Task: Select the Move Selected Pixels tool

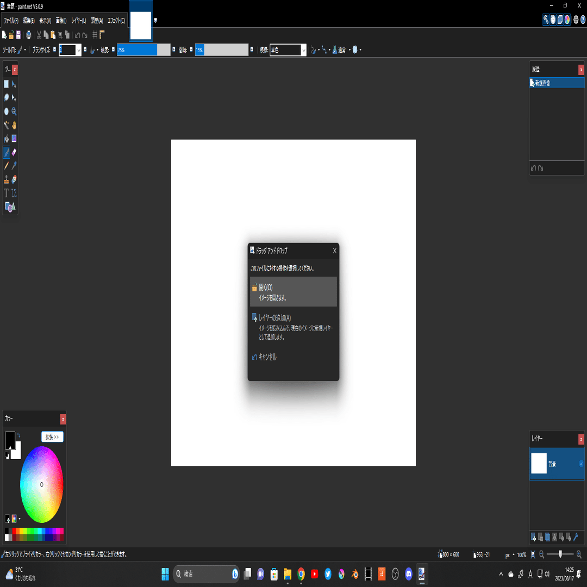Action: pos(14,84)
